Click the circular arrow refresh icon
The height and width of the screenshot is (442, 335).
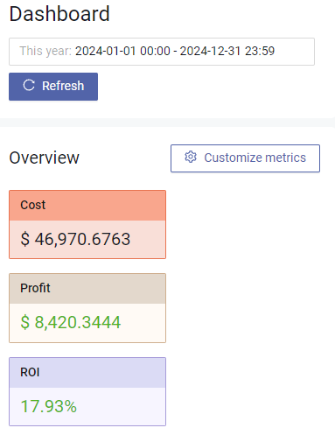tap(29, 86)
